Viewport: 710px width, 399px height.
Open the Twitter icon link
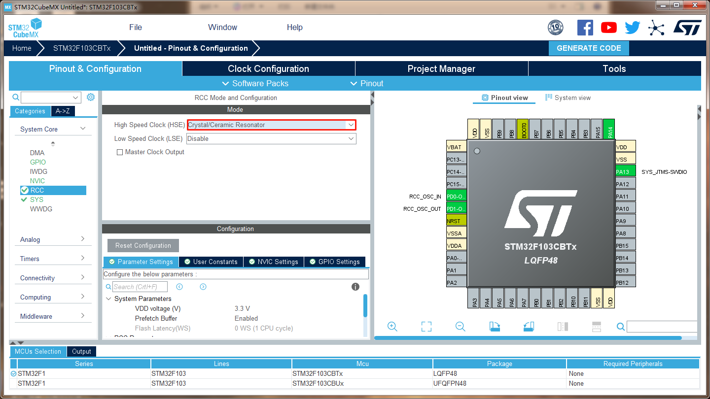click(x=633, y=28)
